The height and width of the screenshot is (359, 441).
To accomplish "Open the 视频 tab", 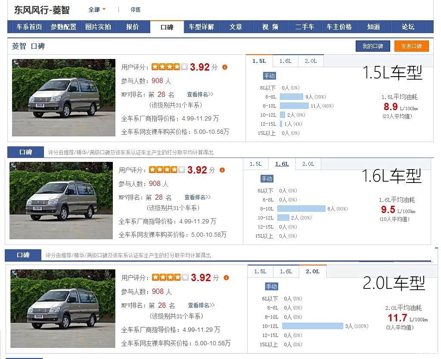I will coord(270,27).
